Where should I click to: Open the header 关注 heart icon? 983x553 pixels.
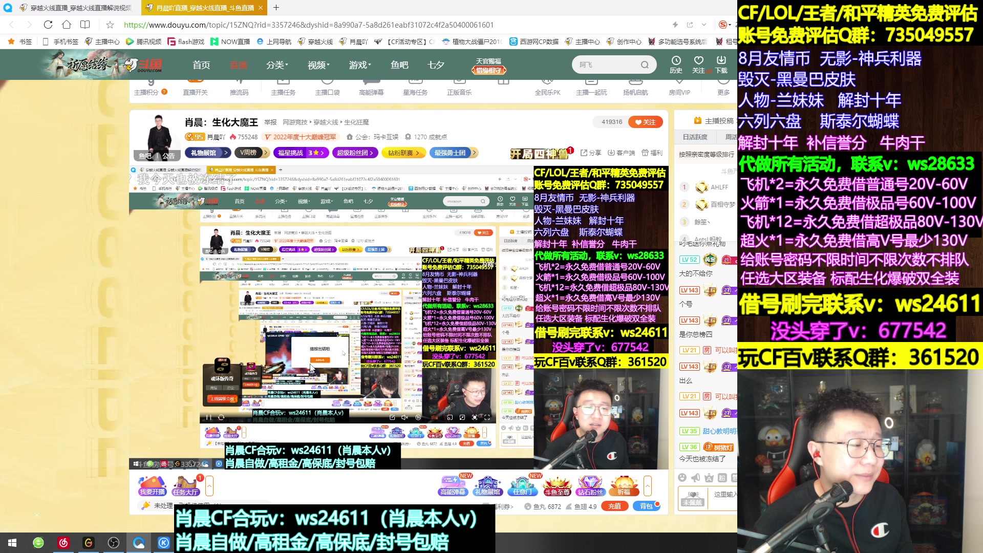(698, 65)
